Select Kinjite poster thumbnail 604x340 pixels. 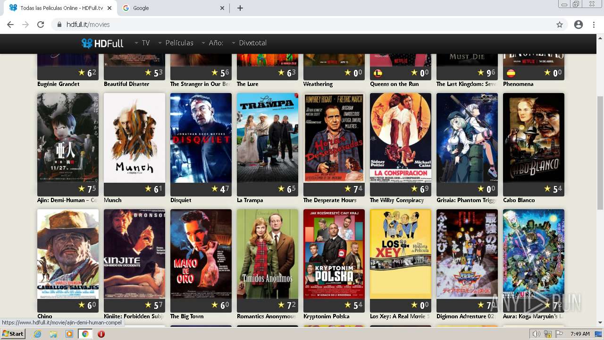click(134, 254)
